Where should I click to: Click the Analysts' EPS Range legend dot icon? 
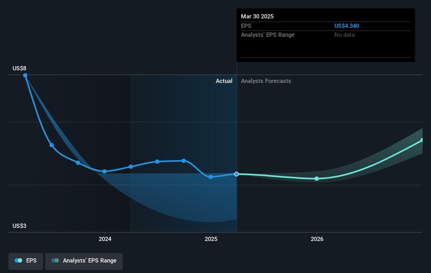[x=55, y=261]
